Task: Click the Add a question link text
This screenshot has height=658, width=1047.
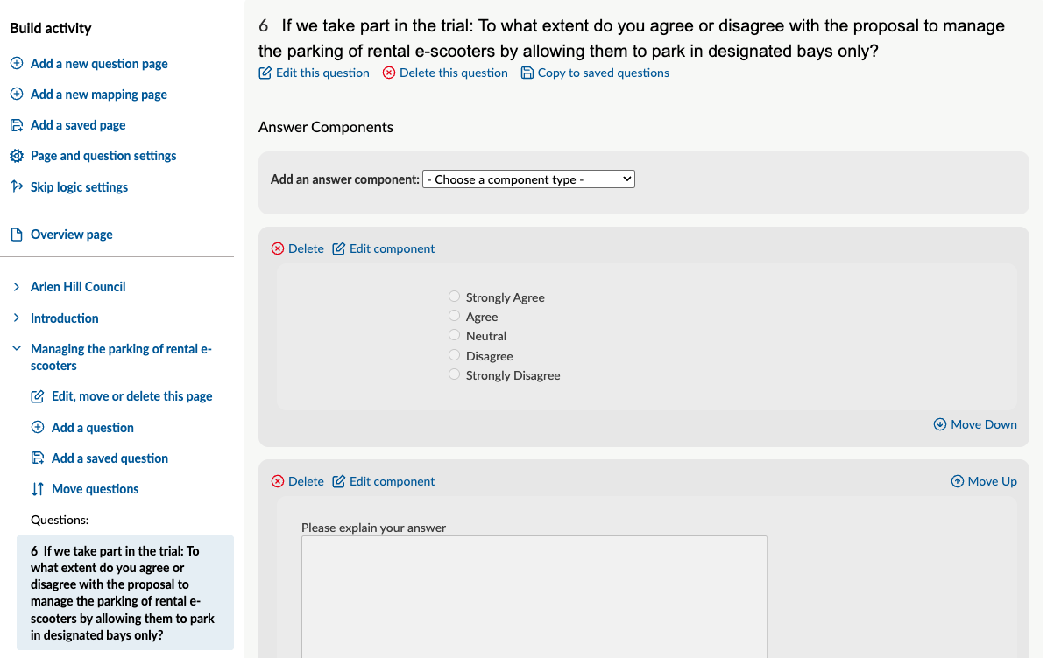Action: tap(92, 427)
